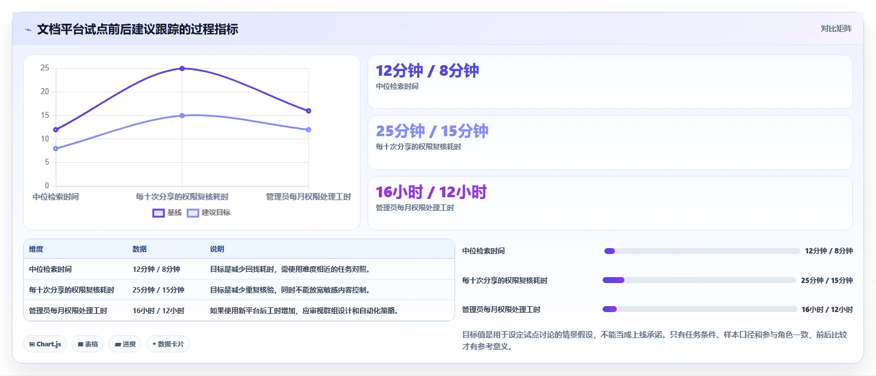Click the Chart.js chip
The image size is (876, 376).
pyautogui.click(x=45, y=344)
